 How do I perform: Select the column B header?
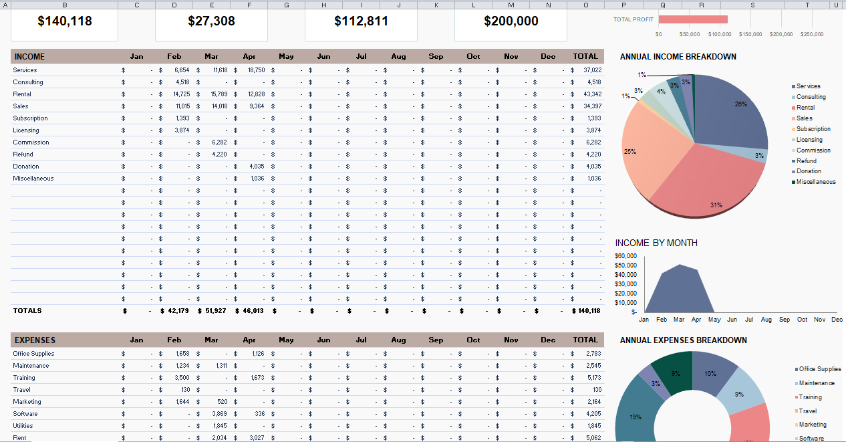(64, 5)
